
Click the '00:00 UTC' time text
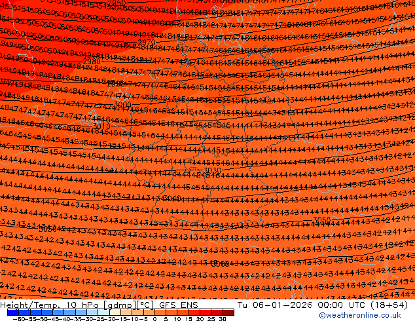point(340,305)
